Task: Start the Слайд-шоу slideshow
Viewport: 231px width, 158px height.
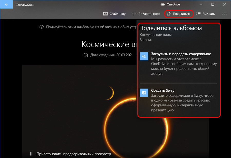Action: point(114,14)
